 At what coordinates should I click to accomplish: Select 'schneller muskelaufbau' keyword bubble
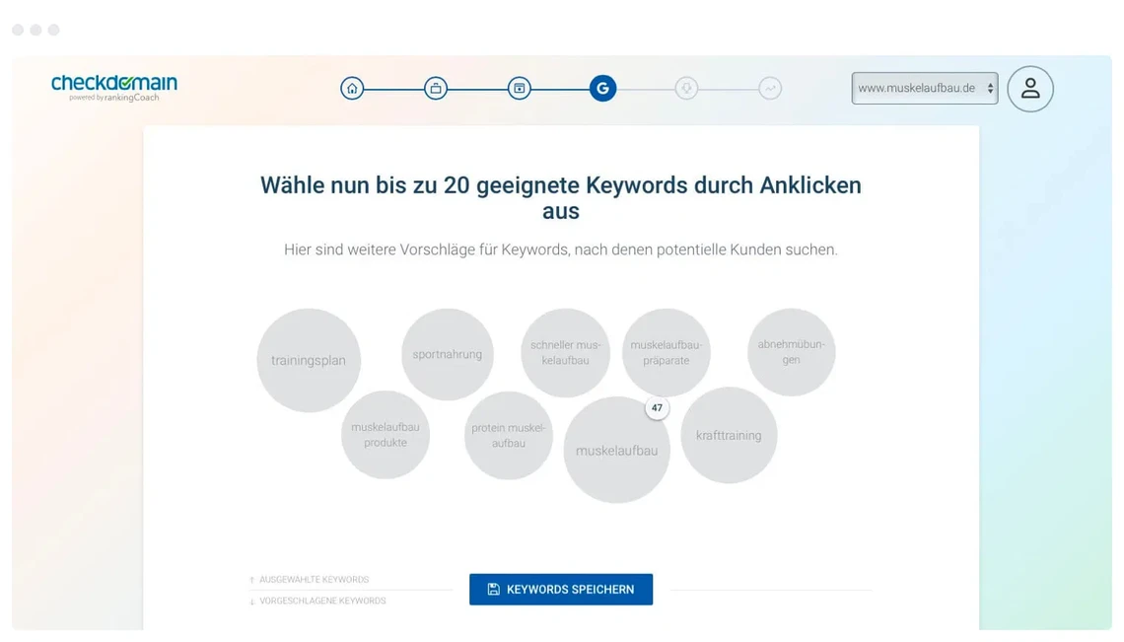[x=565, y=353]
